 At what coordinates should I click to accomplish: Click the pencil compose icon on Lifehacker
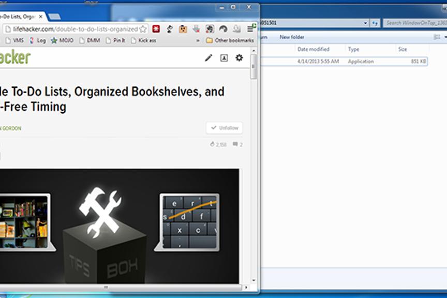pyautogui.click(x=208, y=58)
